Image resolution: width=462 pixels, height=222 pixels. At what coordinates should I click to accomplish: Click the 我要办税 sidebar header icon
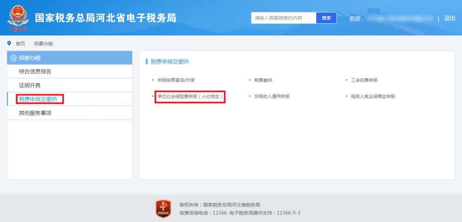[13, 58]
